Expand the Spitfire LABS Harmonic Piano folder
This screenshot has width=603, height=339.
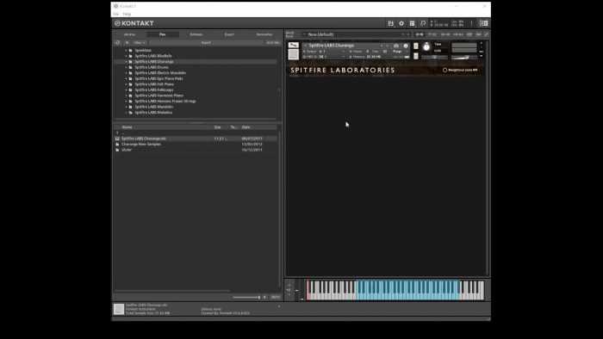126,96
